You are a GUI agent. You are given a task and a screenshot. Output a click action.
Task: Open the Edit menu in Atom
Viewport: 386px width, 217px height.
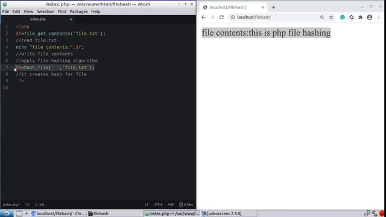(x=16, y=11)
